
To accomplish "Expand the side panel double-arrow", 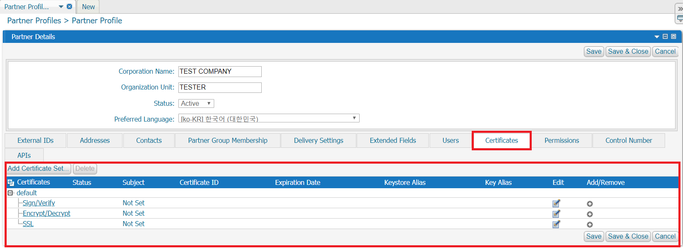I will click(680, 9).
